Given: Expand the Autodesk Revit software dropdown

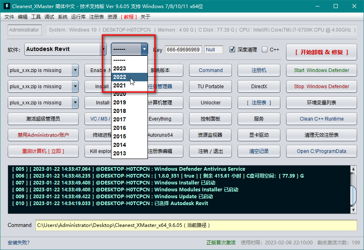Looking at the screenshot, I should click(x=103, y=49).
